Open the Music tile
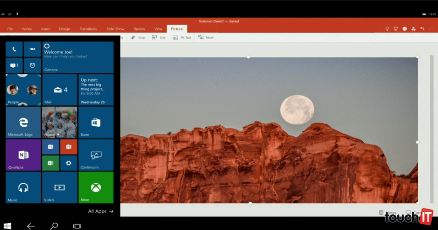Screen dimensions: 438x230 [23, 187]
